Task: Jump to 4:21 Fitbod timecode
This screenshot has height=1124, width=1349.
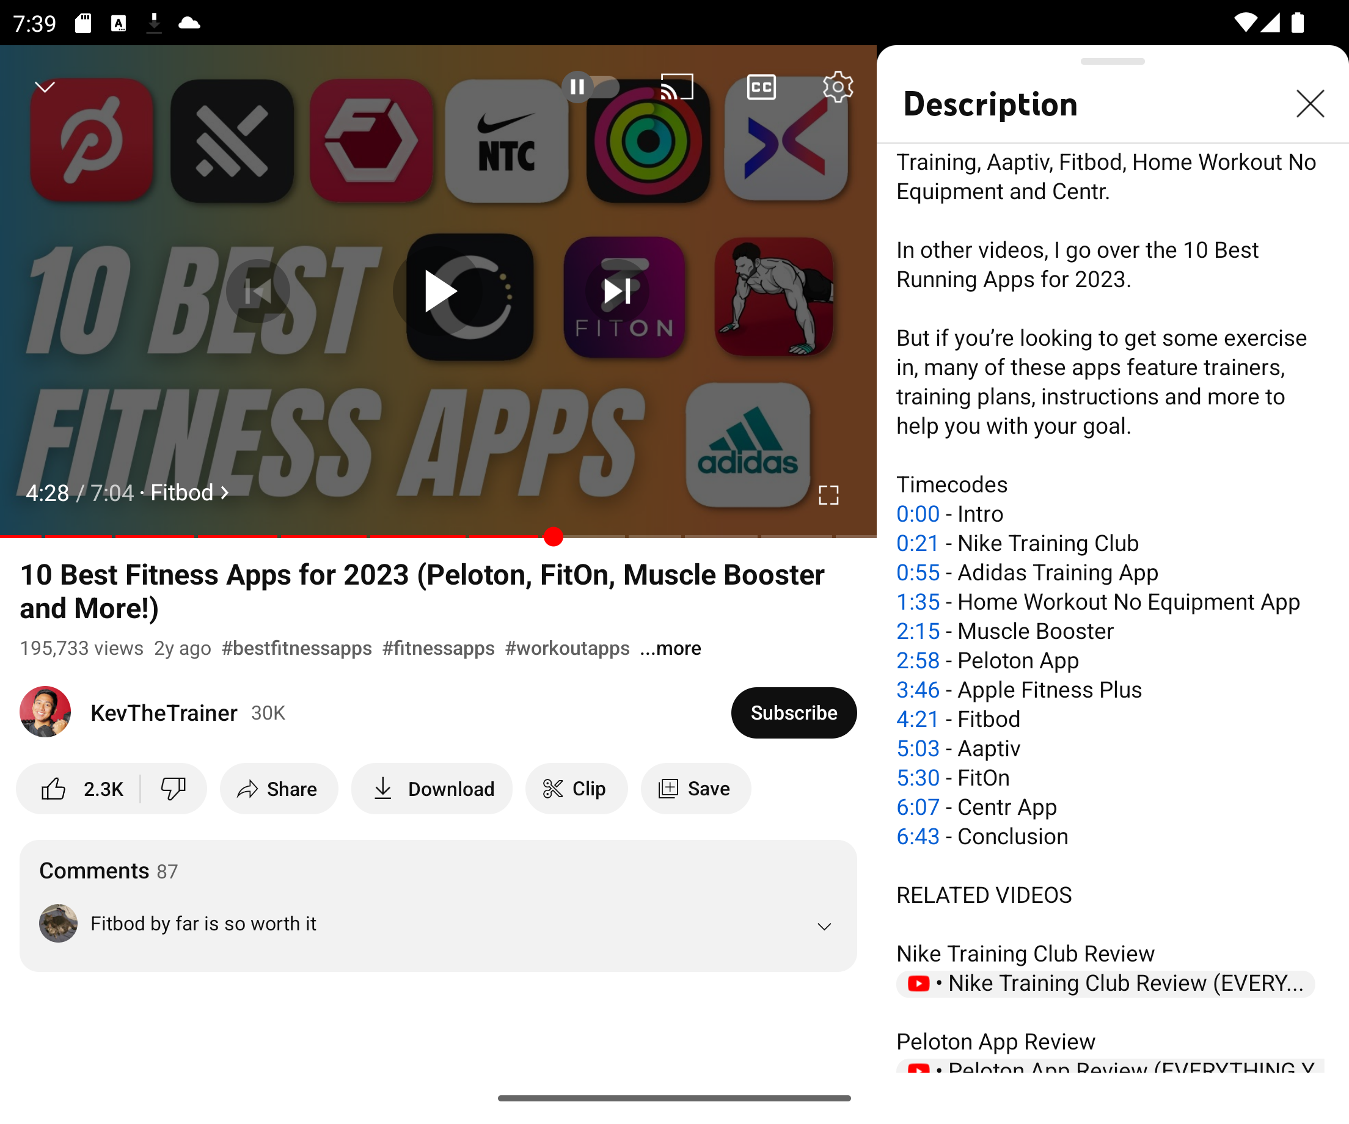Action: point(918,720)
